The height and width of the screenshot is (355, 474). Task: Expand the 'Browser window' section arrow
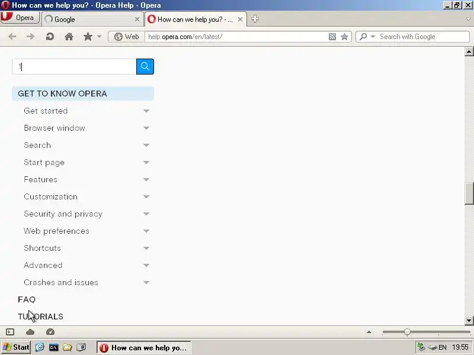[146, 128]
